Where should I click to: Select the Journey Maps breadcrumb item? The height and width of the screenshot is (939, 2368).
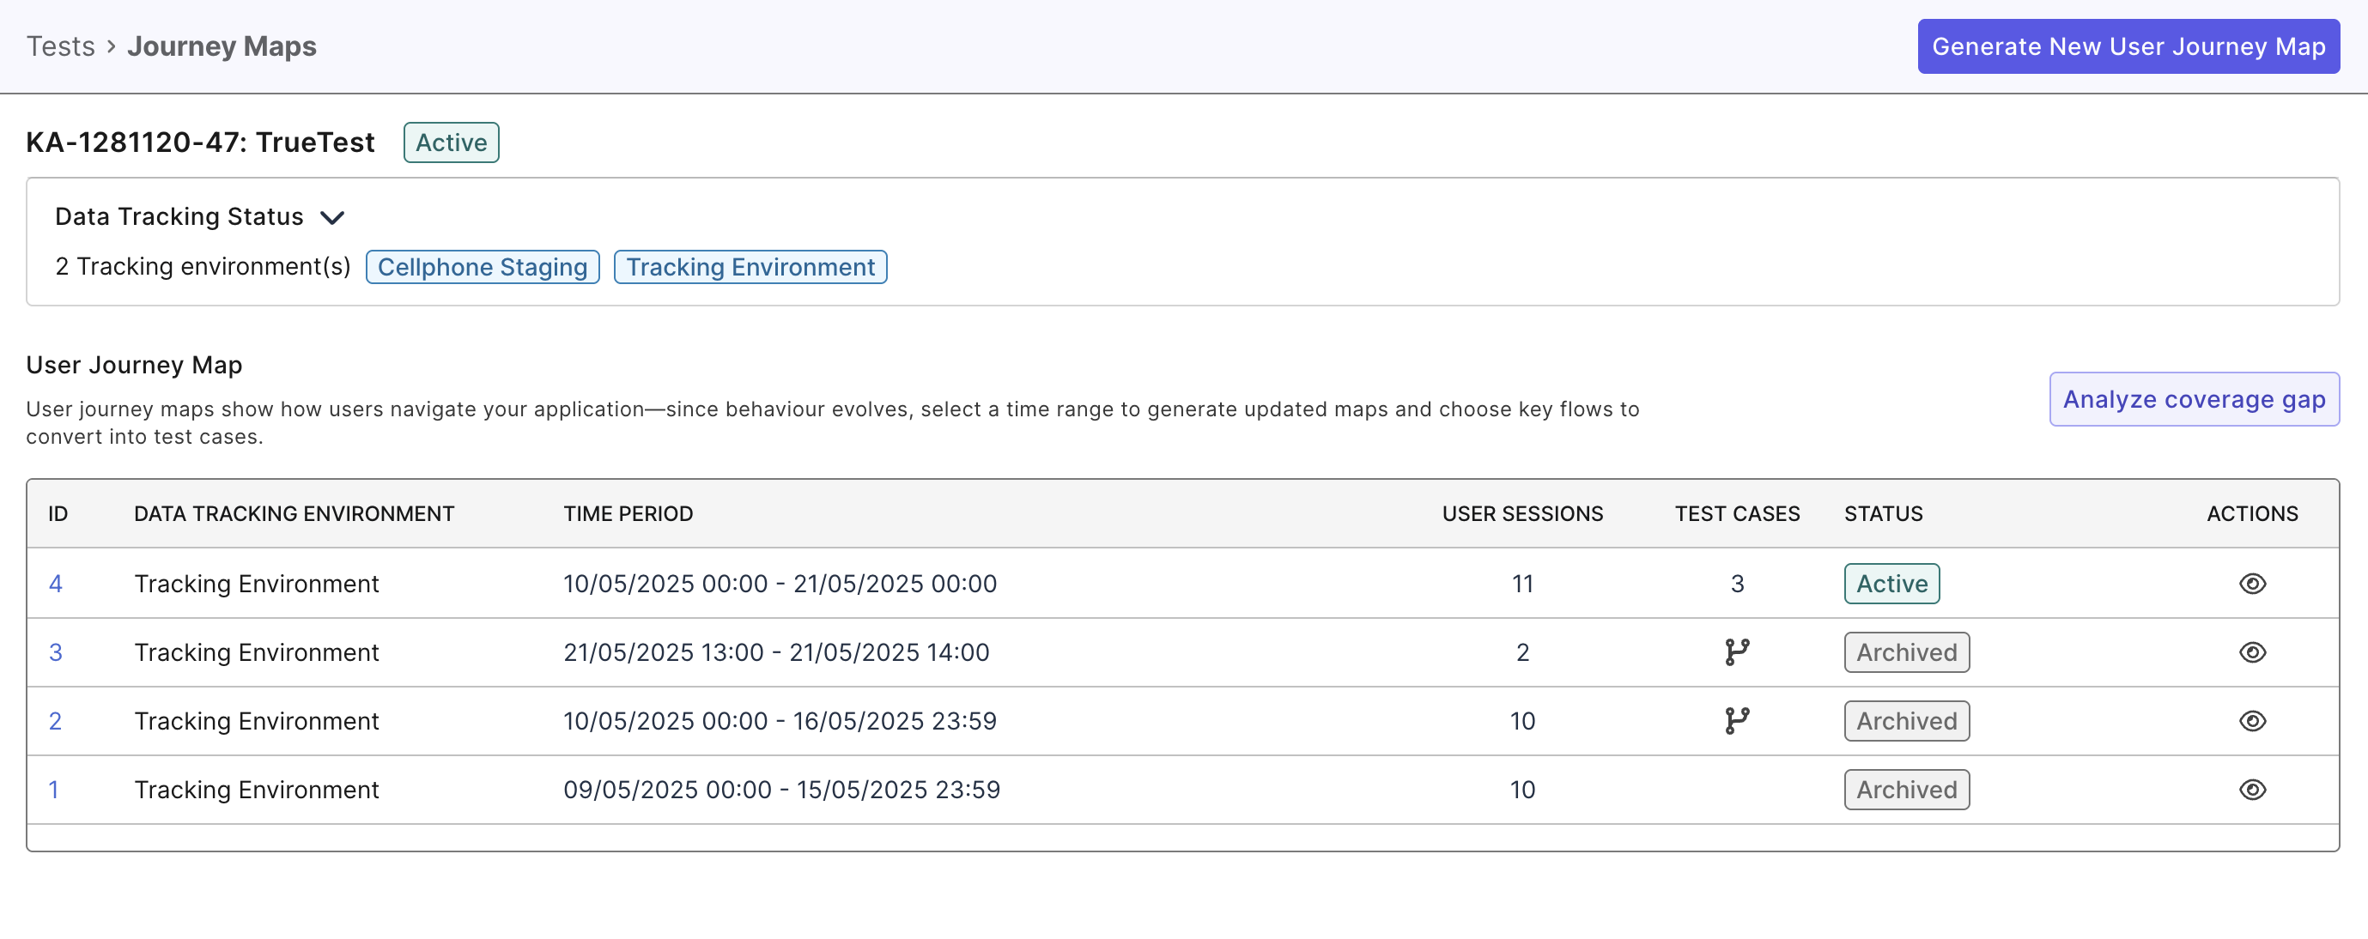click(222, 46)
